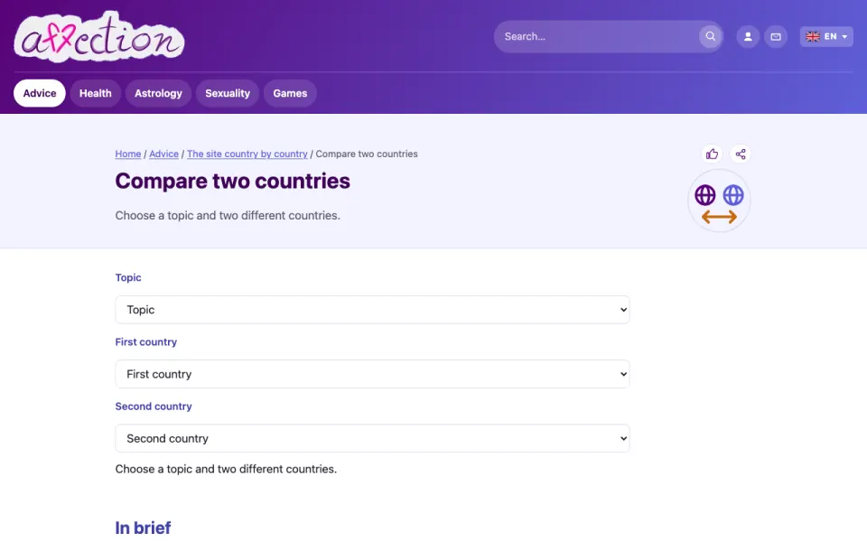Screen dimensions: 867x542
Task: Go to the Home breadcrumb link
Action: point(127,154)
